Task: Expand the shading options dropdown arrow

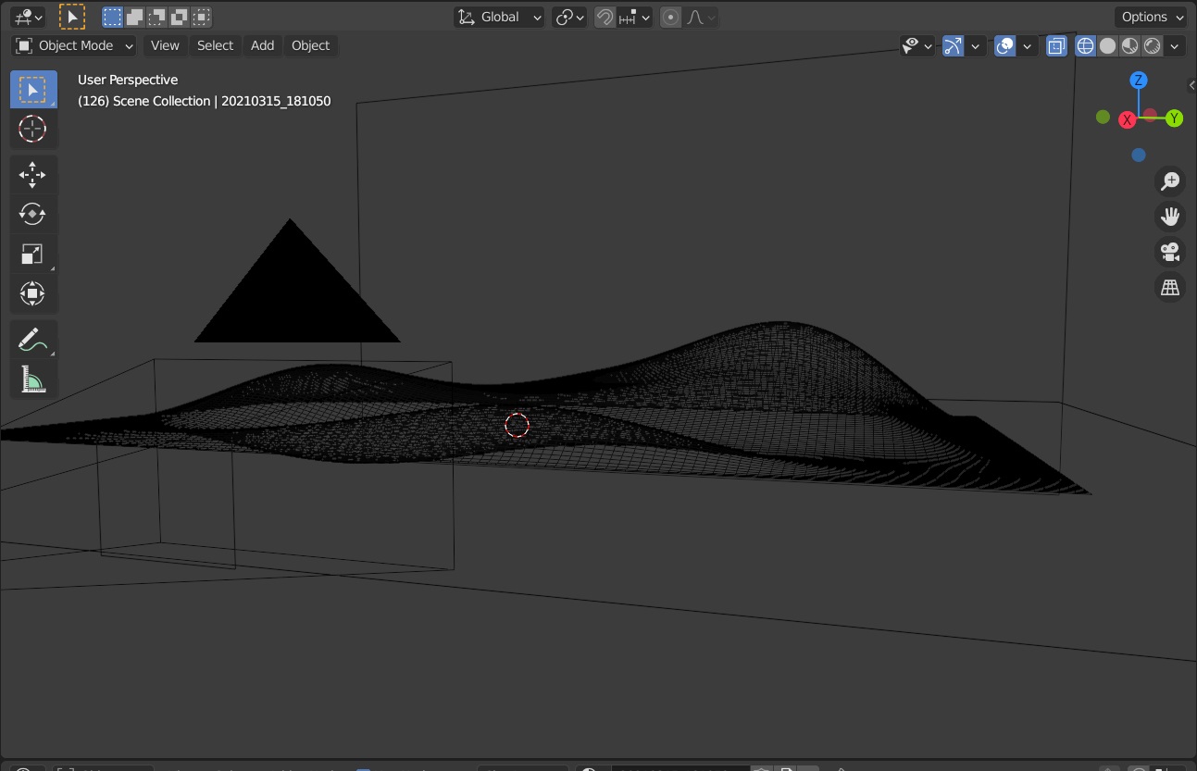Action: pyautogui.click(x=1175, y=45)
